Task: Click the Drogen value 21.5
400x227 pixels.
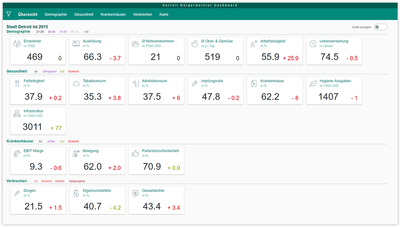Action: click(x=34, y=206)
